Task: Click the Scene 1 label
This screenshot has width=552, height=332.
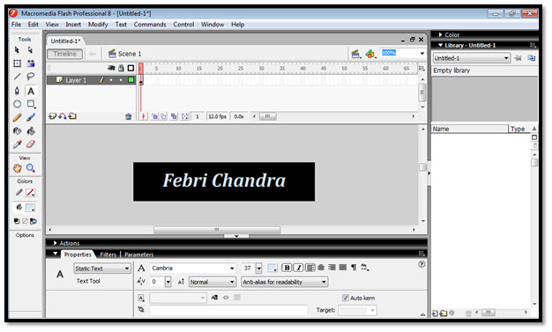Action: [130, 54]
